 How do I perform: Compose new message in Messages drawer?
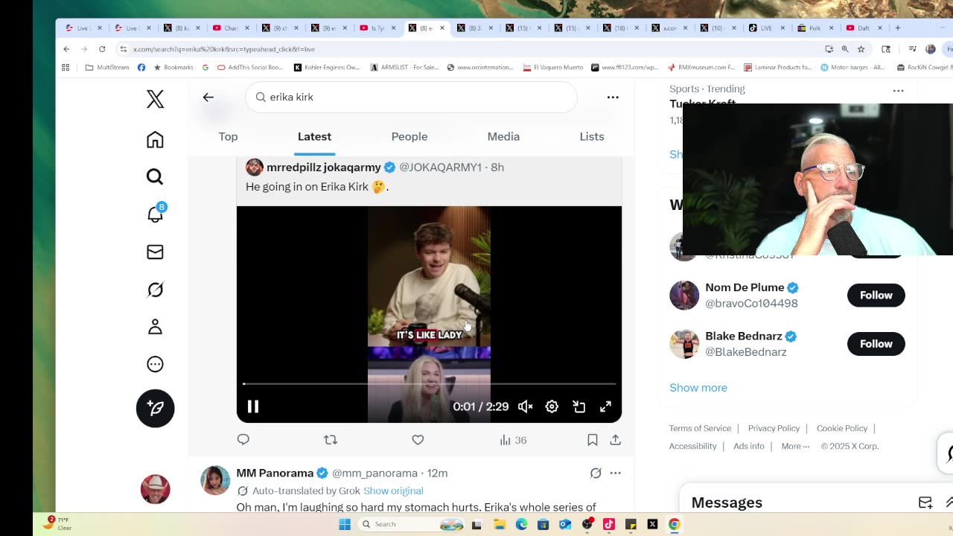point(925,502)
